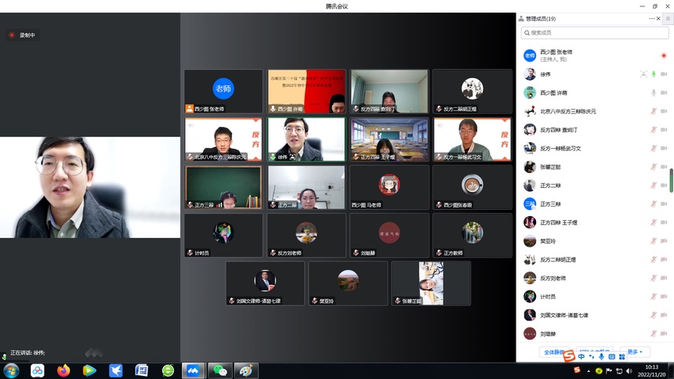This screenshot has width=674, height=379.
Task: Select the 反方刘老师 avatar tile in the grid
Action: [x=306, y=236]
